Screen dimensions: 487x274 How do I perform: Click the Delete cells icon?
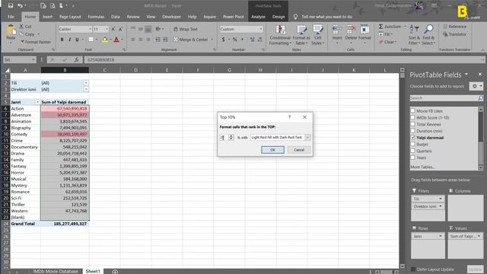(x=351, y=29)
